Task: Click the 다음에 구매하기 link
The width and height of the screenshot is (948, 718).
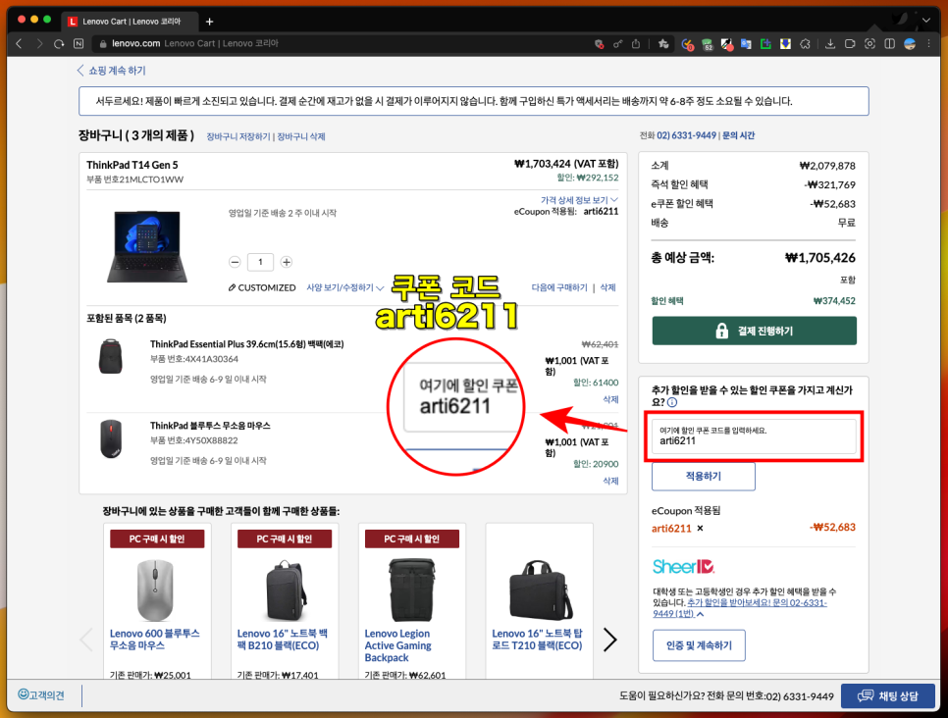Action: point(559,287)
